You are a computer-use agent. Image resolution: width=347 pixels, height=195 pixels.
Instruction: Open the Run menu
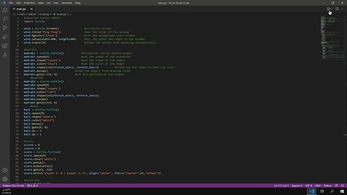point(56,3)
